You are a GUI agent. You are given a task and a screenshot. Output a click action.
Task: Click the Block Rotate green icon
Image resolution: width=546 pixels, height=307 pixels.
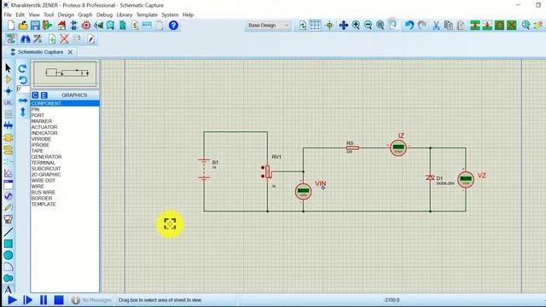tap(499, 25)
